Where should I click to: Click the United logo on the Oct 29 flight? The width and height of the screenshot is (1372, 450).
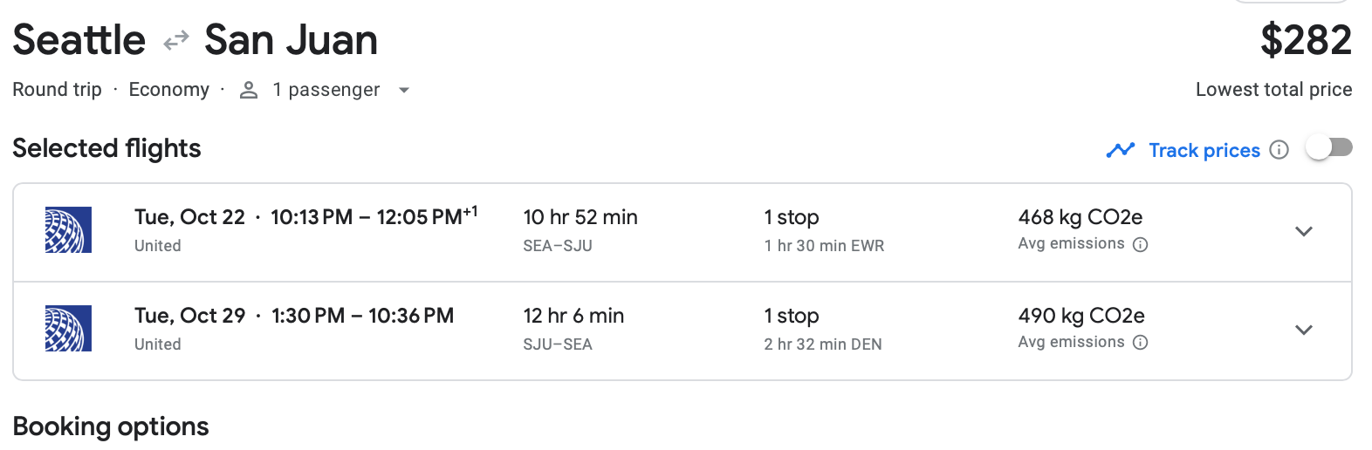click(68, 329)
